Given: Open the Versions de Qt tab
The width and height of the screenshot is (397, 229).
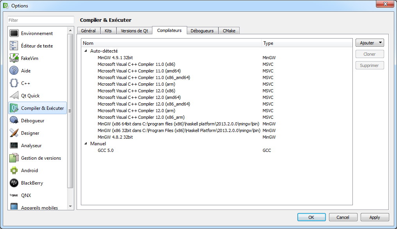Looking at the screenshot, I should (134, 30).
